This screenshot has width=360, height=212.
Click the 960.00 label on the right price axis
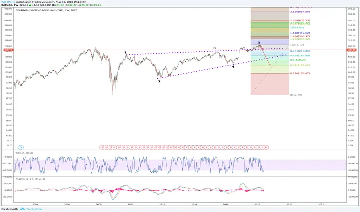(x=352, y=9)
